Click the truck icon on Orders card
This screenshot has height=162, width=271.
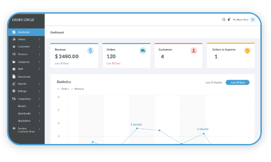pos(143,50)
